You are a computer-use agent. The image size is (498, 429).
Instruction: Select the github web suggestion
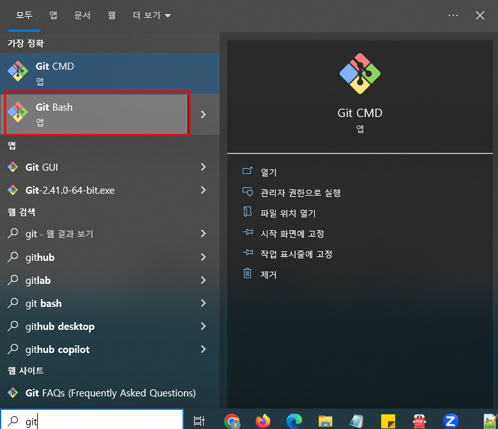click(97, 257)
